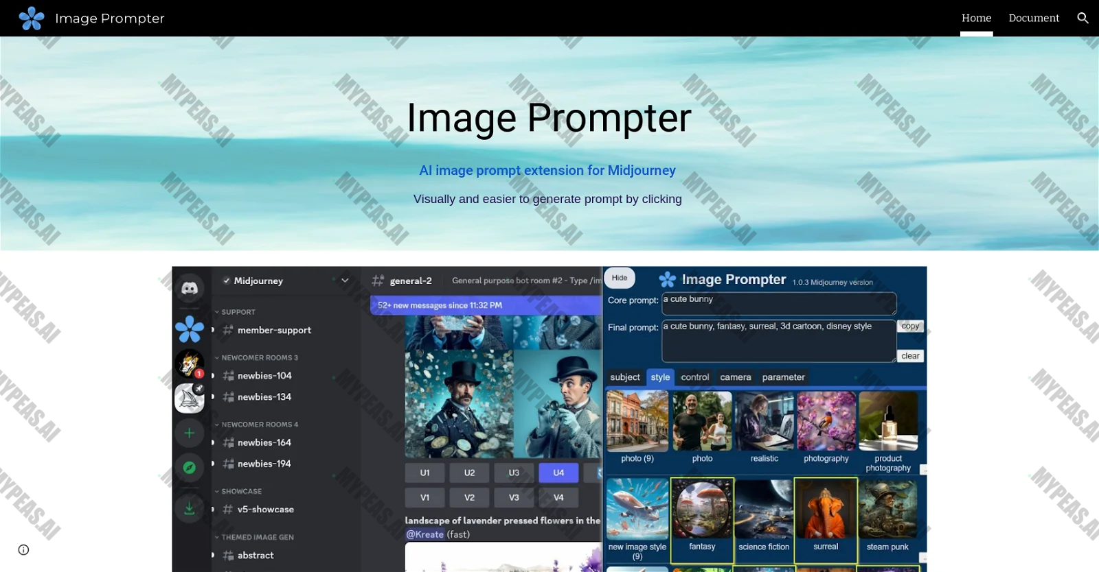The width and height of the screenshot is (1099, 572).
Task: Click the copy button
Action: (x=910, y=326)
